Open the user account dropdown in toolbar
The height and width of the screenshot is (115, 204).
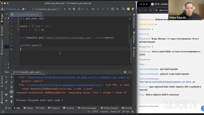[x=24, y=9]
